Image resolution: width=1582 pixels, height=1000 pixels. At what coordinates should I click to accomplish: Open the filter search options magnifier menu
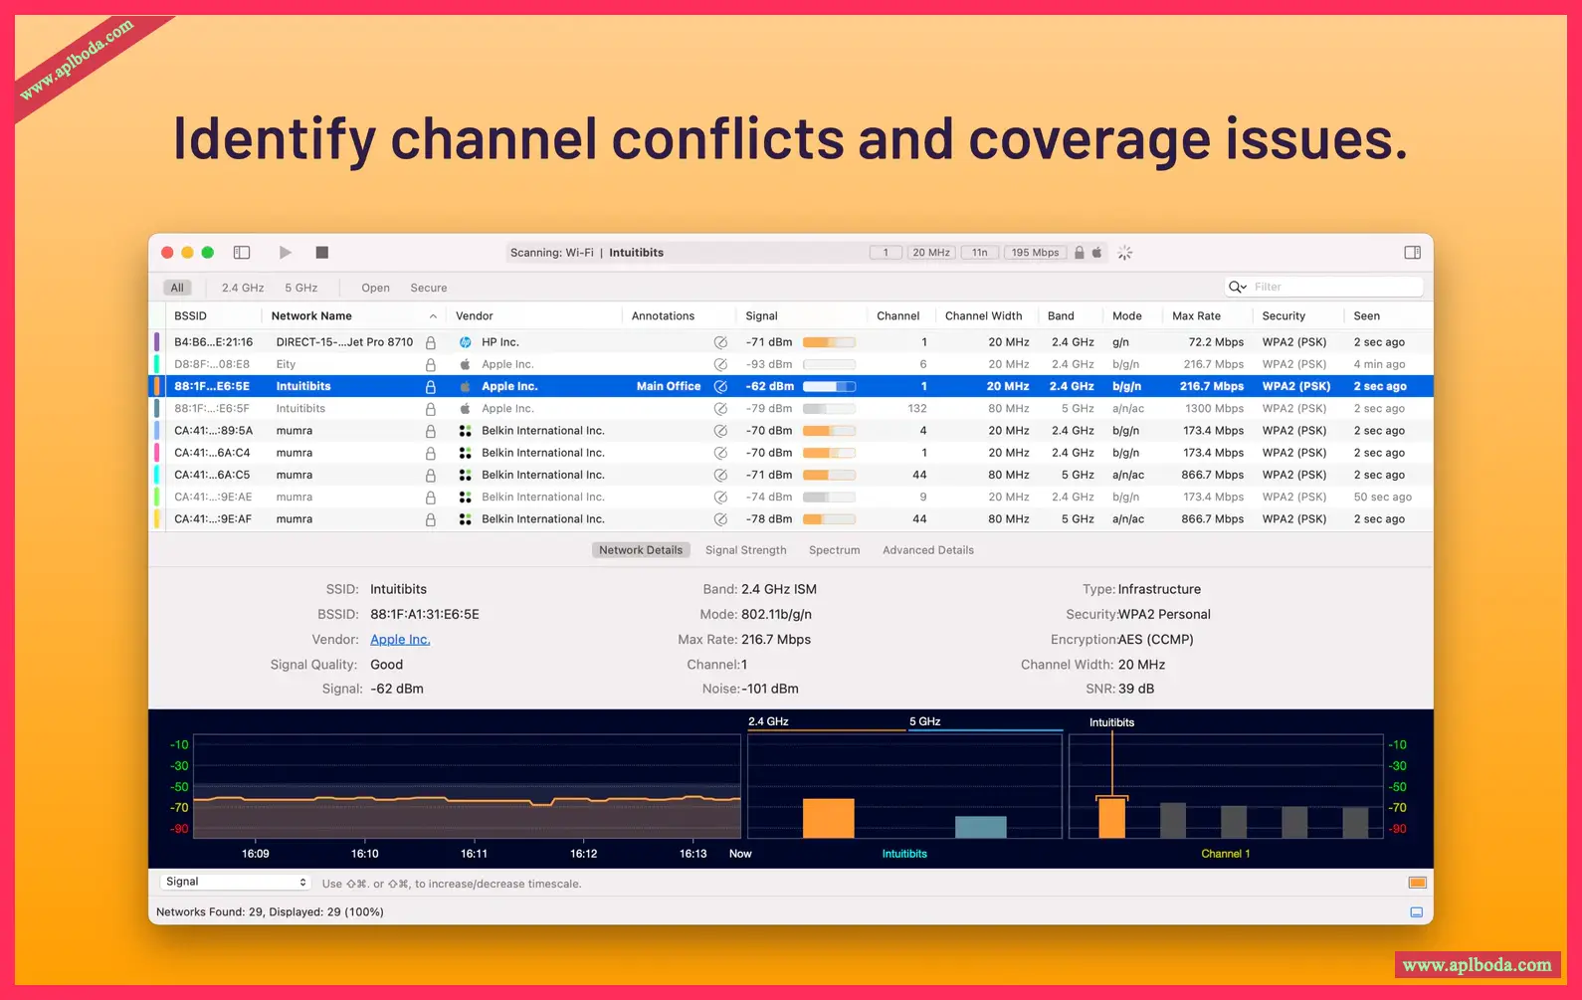point(1238,287)
